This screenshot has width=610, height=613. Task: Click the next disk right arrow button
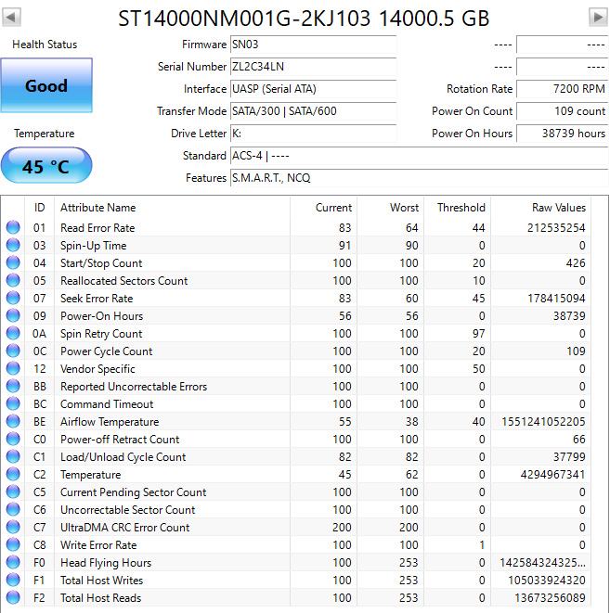tap(598, 18)
